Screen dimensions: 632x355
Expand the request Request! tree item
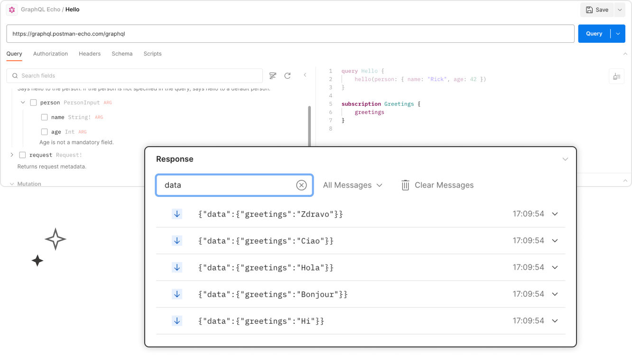[x=12, y=154]
